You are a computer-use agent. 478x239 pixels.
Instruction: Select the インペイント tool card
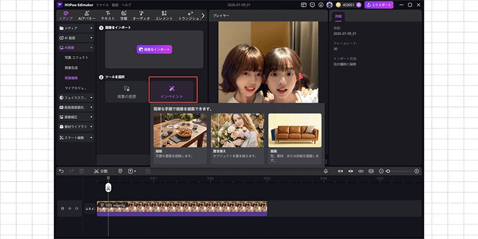172,91
